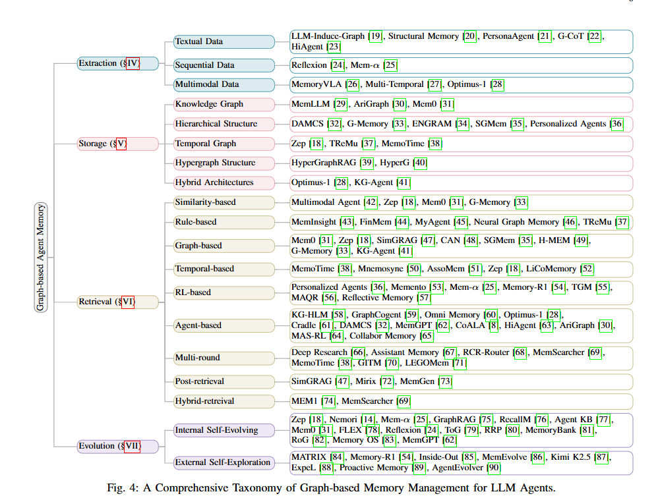Image resolution: width=658 pixels, height=498 pixels.
Task: Open reference [57] after Reflective Memory
Action: click(424, 298)
